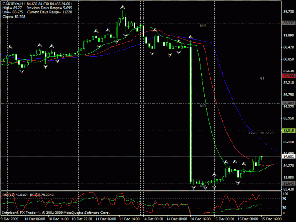Screen dimensions: 296x222
Task: Click the '15 Dec 00:00' time axis label
Action: (224, 219)
